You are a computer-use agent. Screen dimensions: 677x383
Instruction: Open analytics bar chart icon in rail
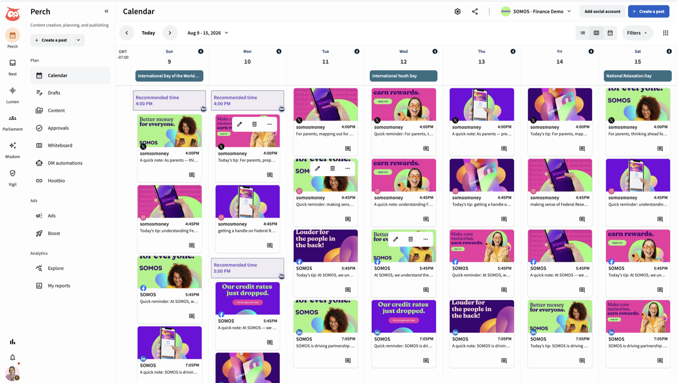[x=13, y=342]
